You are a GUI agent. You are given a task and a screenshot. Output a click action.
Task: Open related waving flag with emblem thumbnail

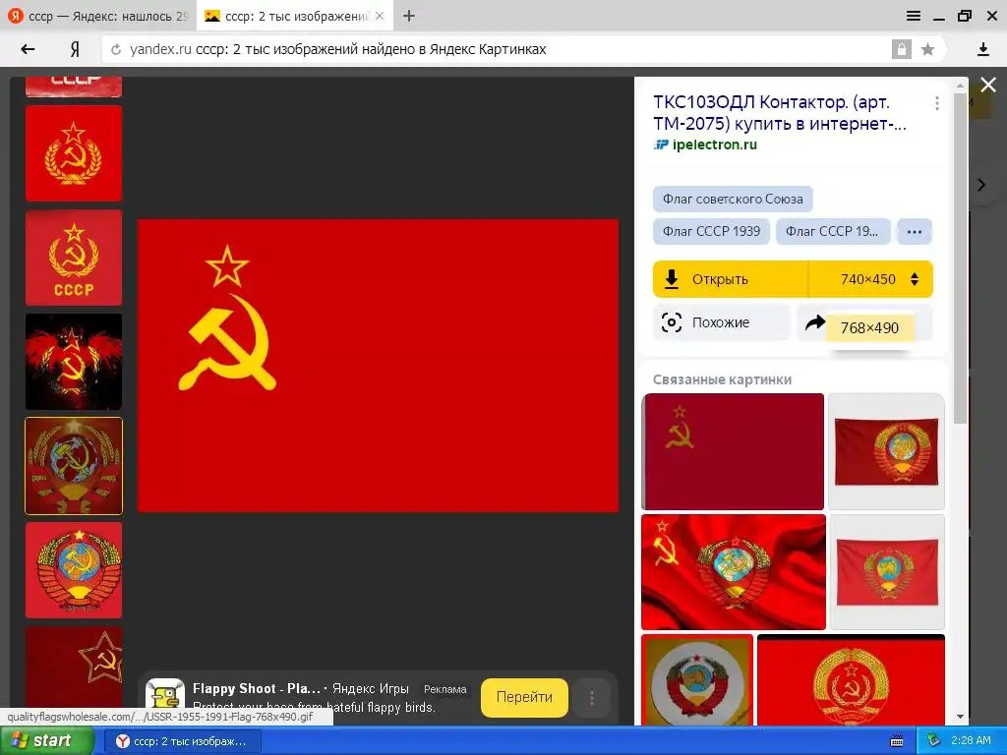point(734,572)
